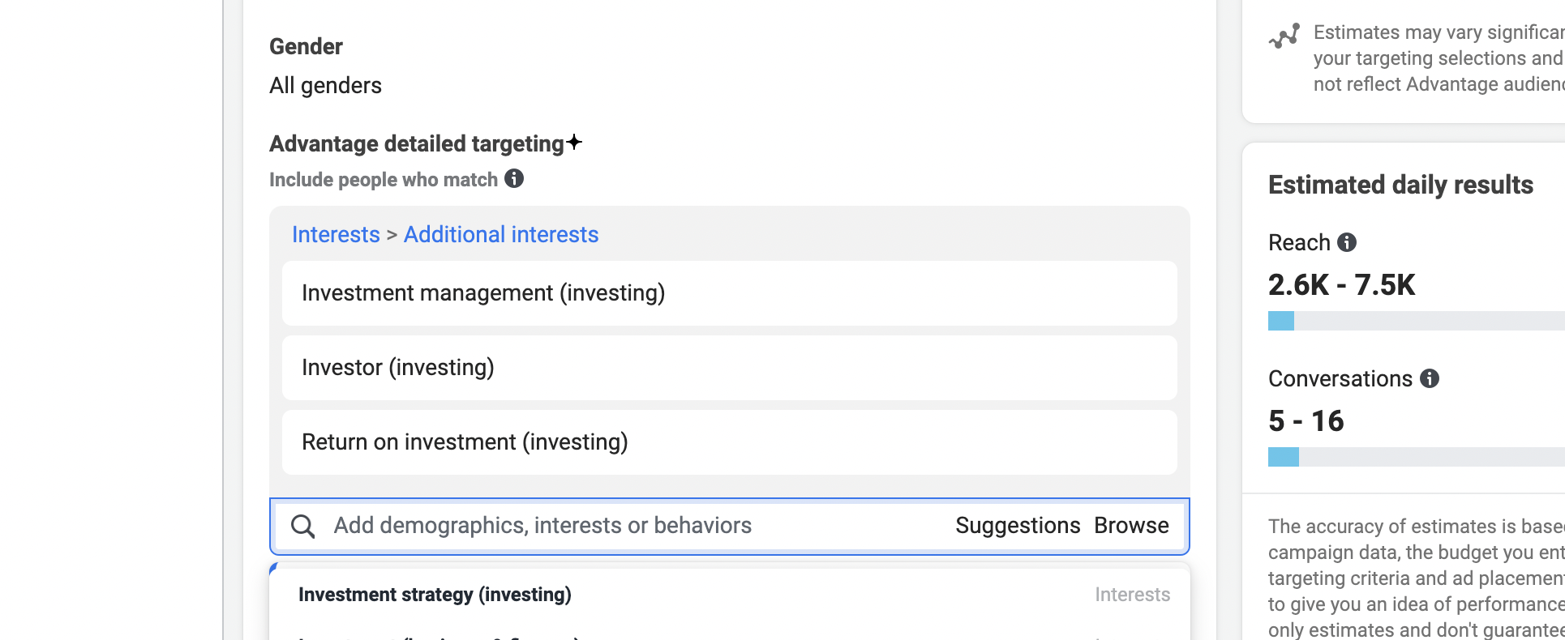
Task: Select Investment management (investing) interest
Action: (x=730, y=293)
